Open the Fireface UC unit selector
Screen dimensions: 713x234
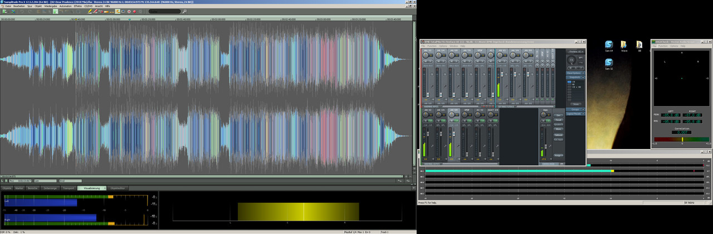click(x=575, y=52)
